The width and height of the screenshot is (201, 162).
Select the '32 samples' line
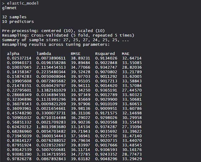coord(14,17)
